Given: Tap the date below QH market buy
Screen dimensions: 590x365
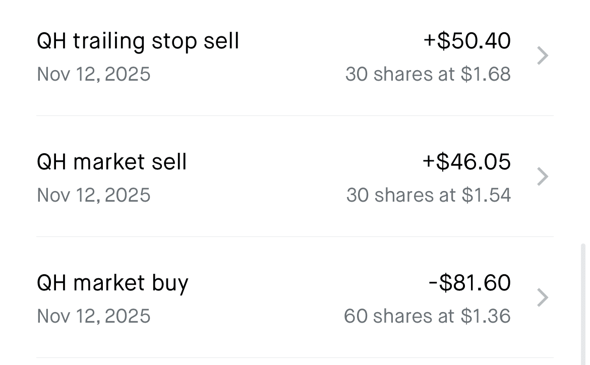Looking at the screenshot, I should (x=94, y=316).
